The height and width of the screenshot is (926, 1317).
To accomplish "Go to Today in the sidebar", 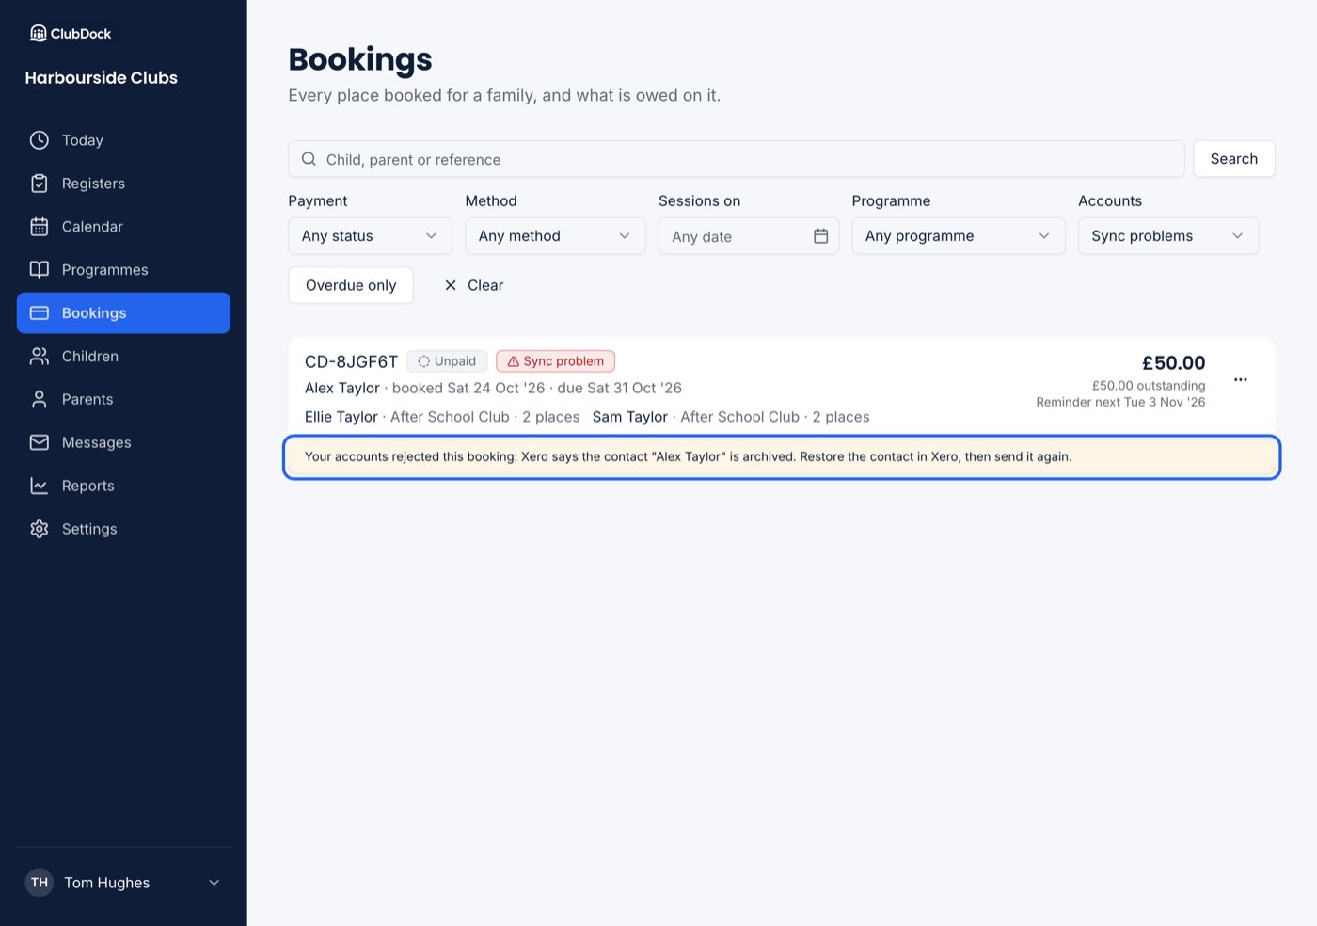I will (x=123, y=140).
